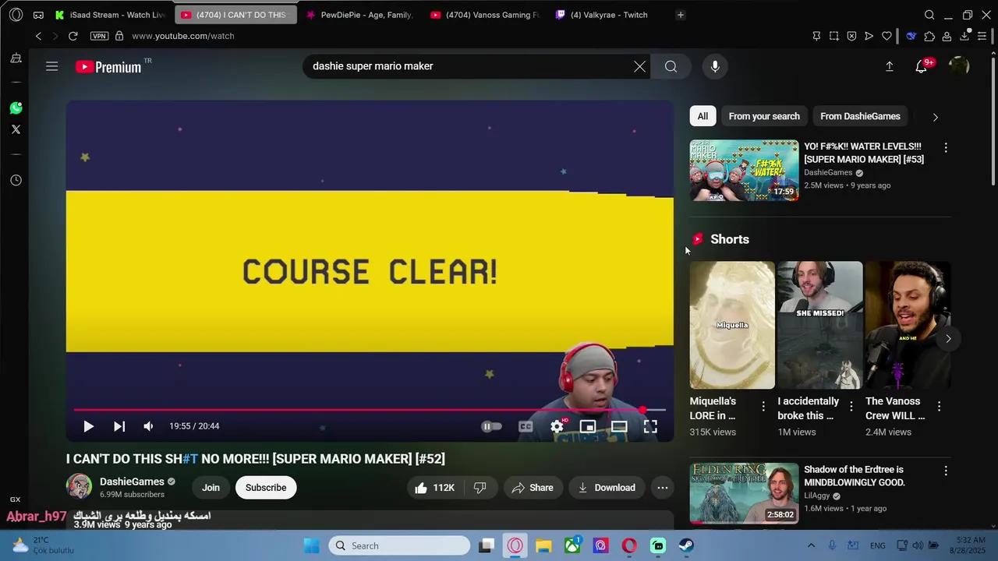Clear the search box with the X
Screen dimensions: 998x561
(x=639, y=66)
